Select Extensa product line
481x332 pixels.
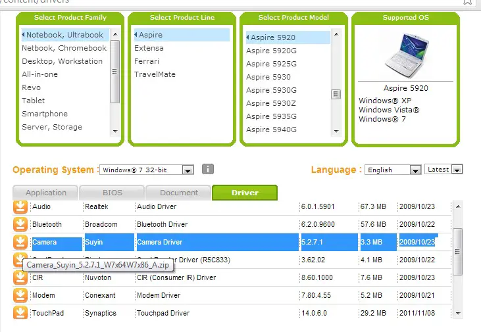point(149,48)
